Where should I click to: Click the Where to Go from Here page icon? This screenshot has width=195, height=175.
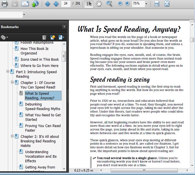(x=17, y=65)
